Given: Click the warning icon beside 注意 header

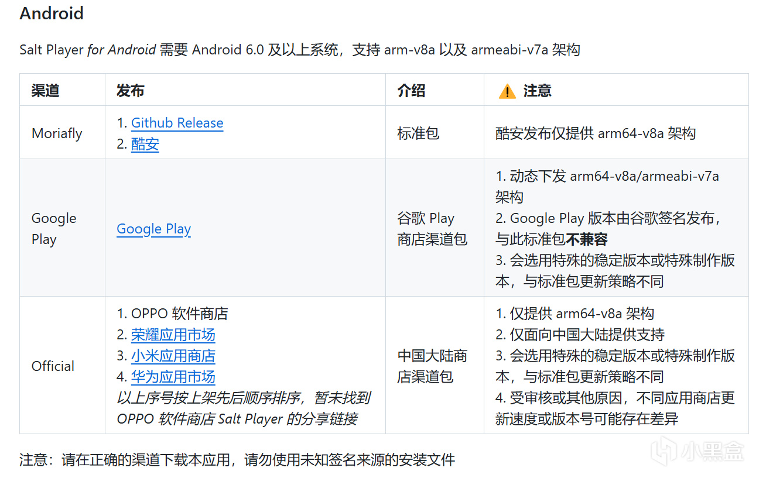Looking at the screenshot, I should (x=507, y=91).
